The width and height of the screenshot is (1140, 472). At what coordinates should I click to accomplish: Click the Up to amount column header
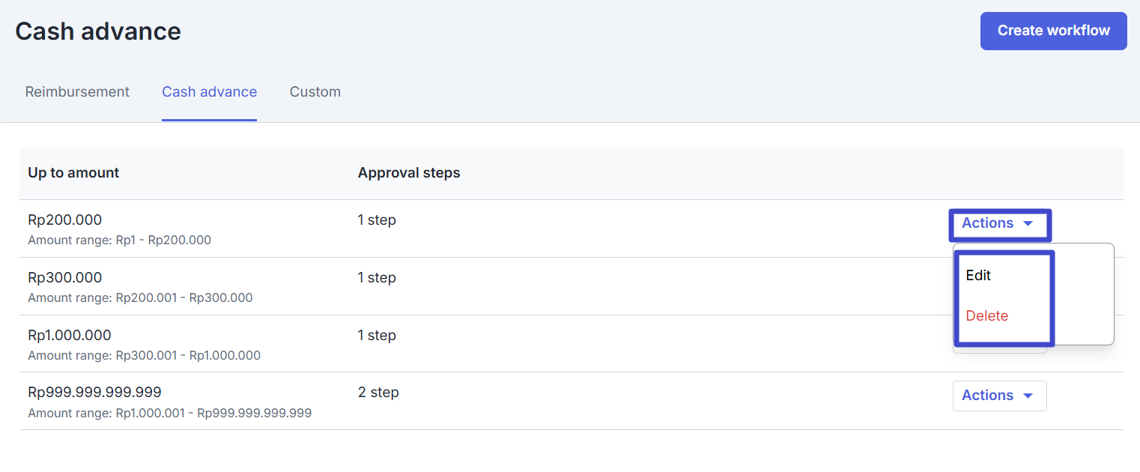click(x=73, y=173)
